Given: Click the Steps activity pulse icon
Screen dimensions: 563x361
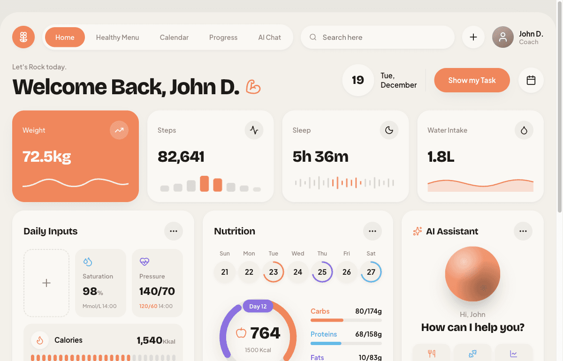Looking at the screenshot, I should pos(254,130).
